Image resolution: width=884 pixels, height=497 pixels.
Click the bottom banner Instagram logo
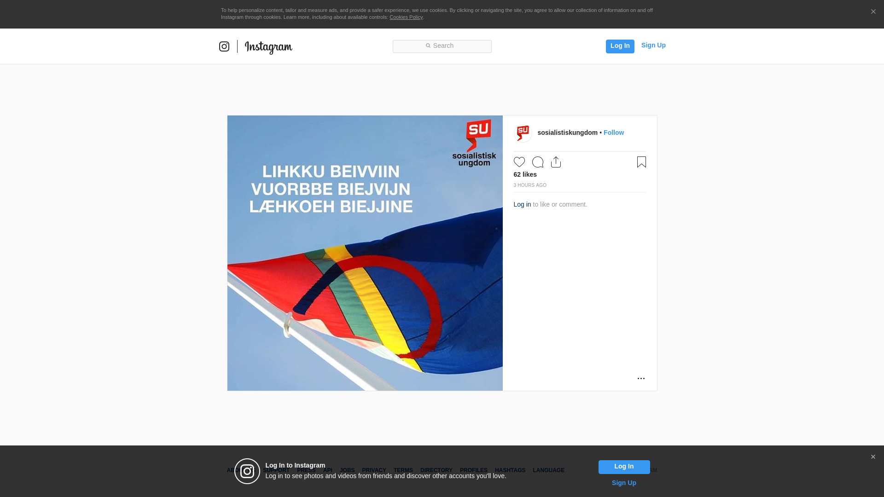point(247,471)
